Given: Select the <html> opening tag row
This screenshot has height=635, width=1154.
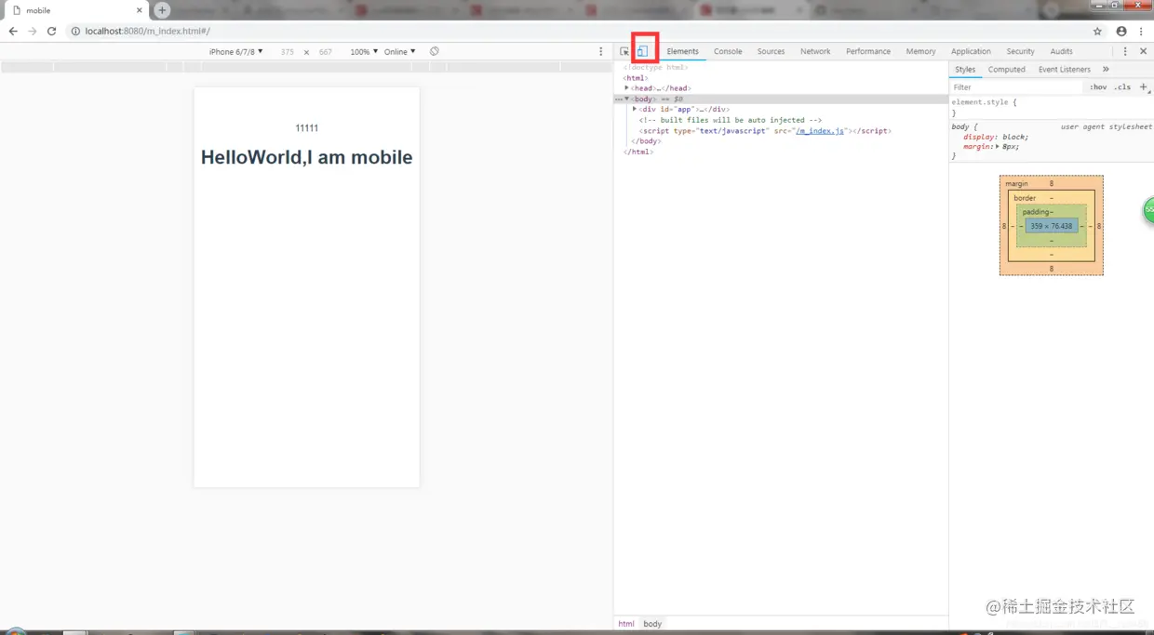Looking at the screenshot, I should (x=636, y=77).
